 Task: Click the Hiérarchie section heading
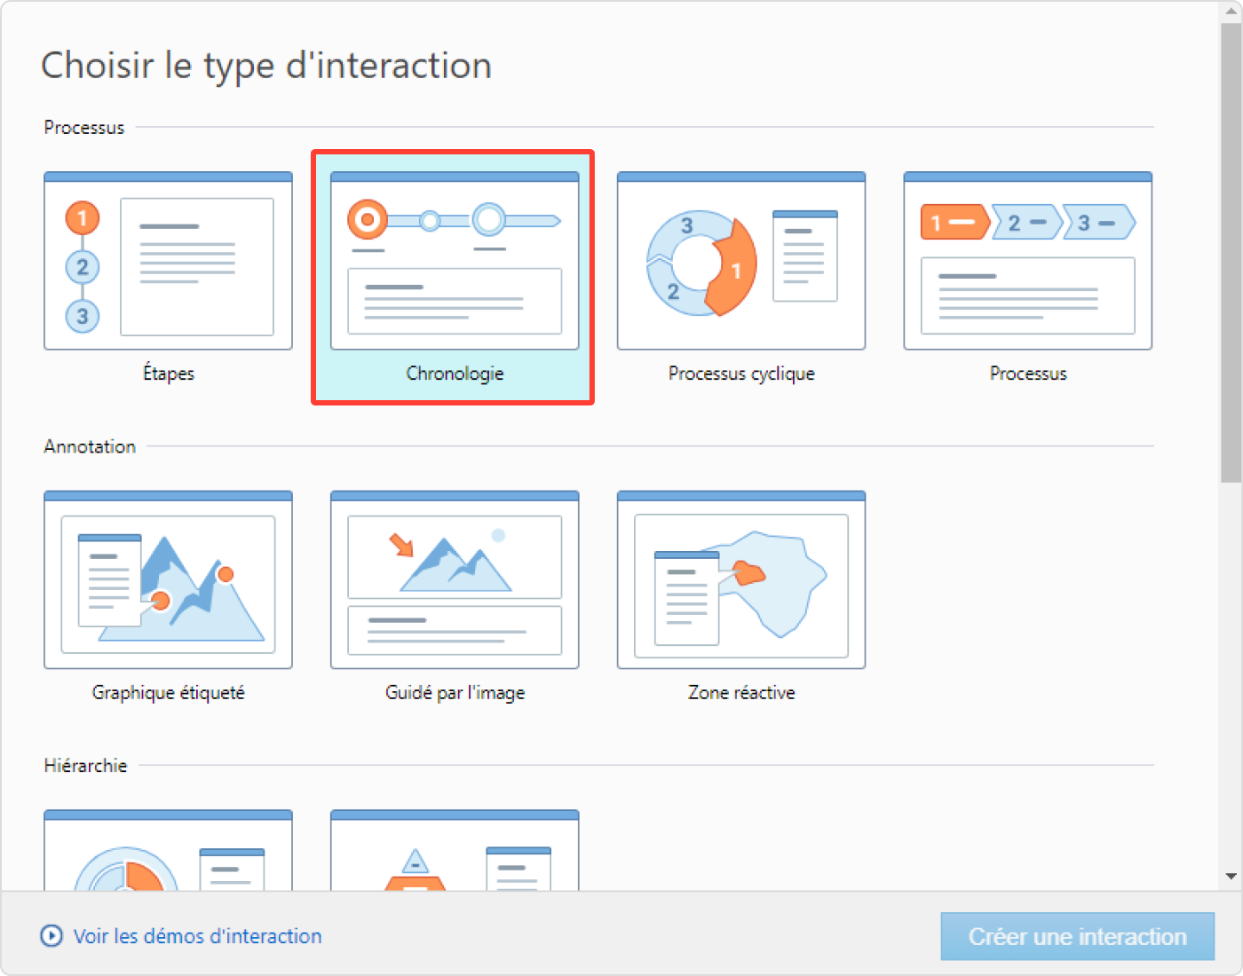tap(85, 765)
